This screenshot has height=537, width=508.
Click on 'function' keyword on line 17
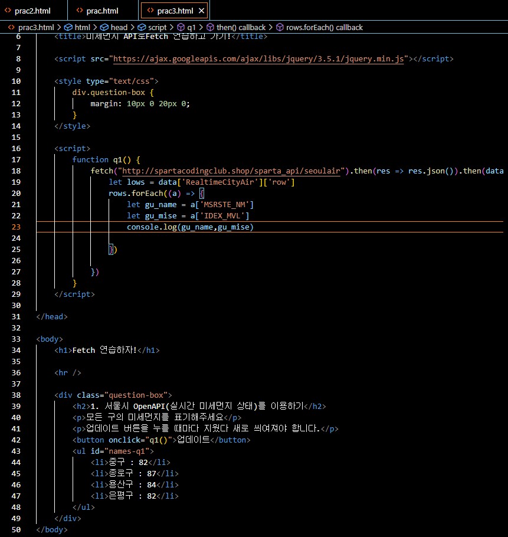[x=90, y=159]
